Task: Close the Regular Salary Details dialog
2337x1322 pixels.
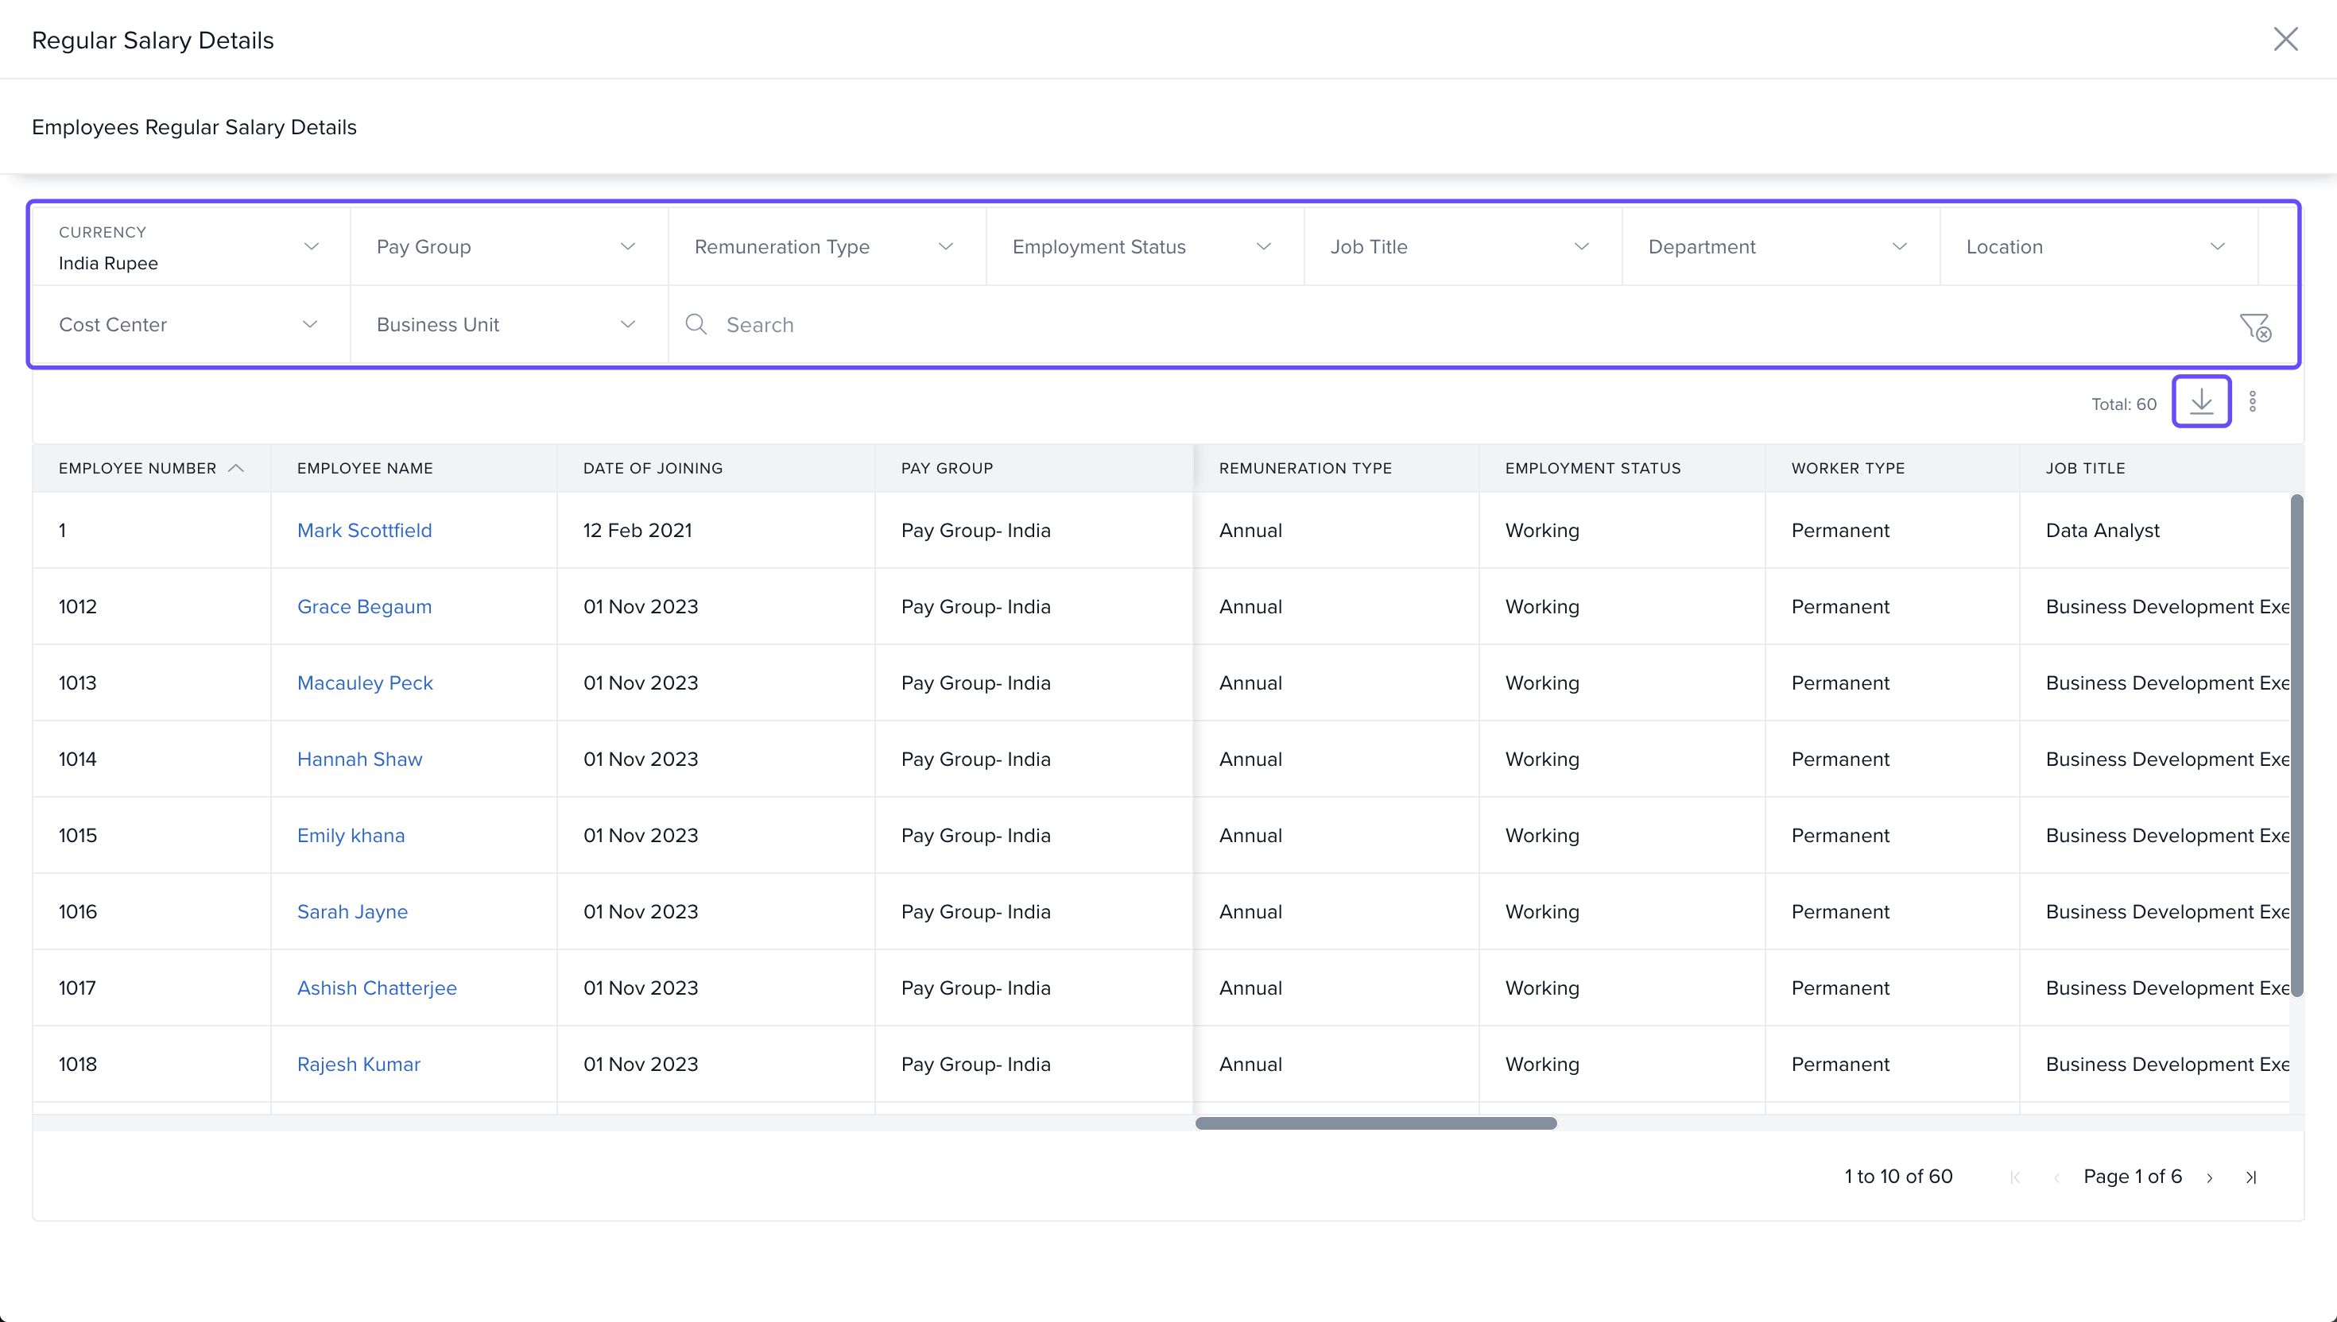Action: click(x=2285, y=39)
